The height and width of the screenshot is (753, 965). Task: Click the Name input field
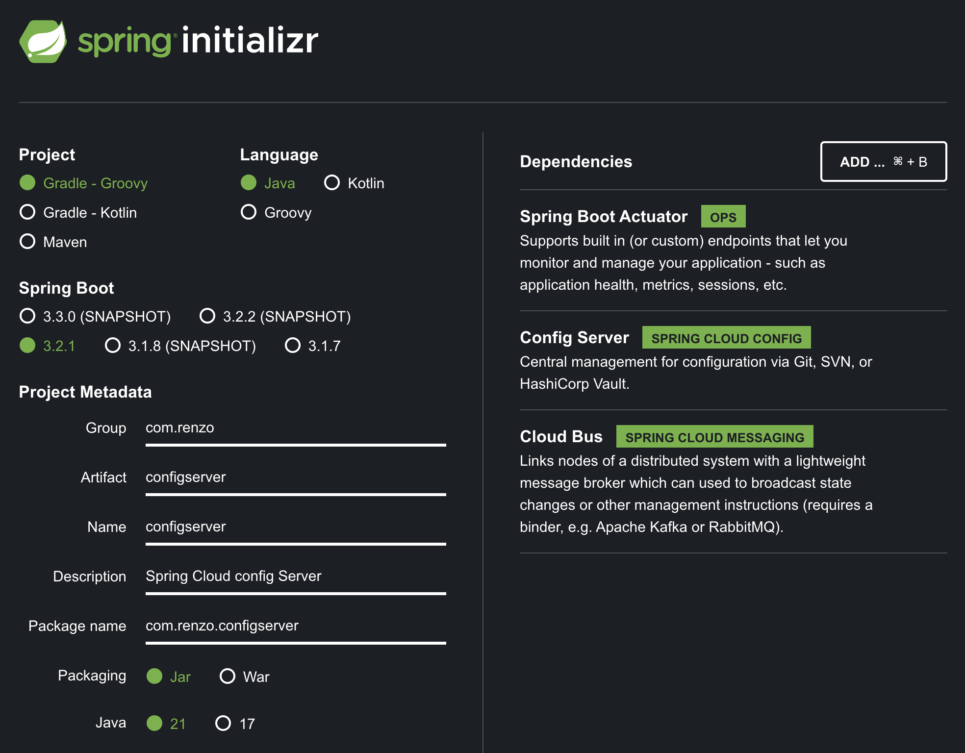(295, 527)
